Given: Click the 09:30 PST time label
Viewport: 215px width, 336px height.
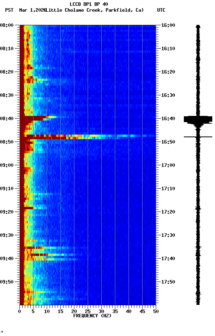Looking at the screenshot, I should (x=7, y=235).
